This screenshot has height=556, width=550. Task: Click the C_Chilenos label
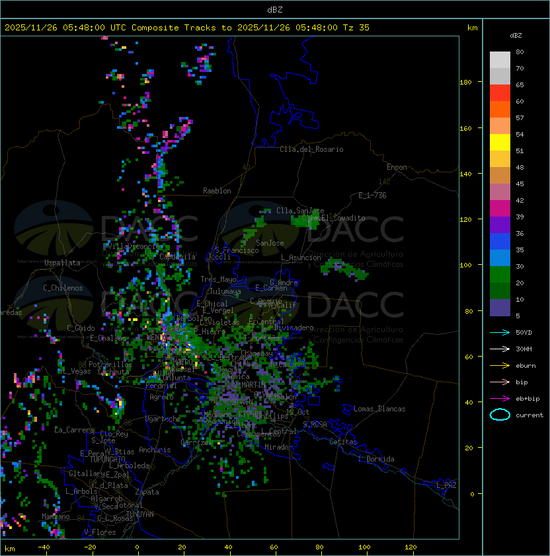point(63,288)
